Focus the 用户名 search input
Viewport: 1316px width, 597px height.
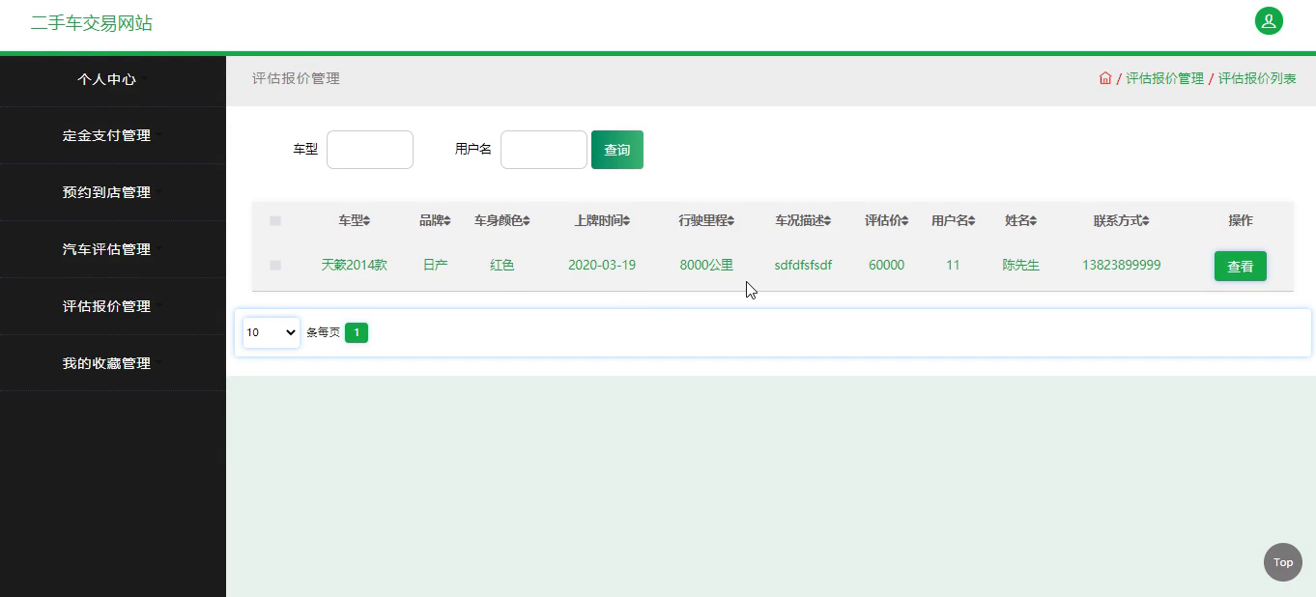(544, 150)
